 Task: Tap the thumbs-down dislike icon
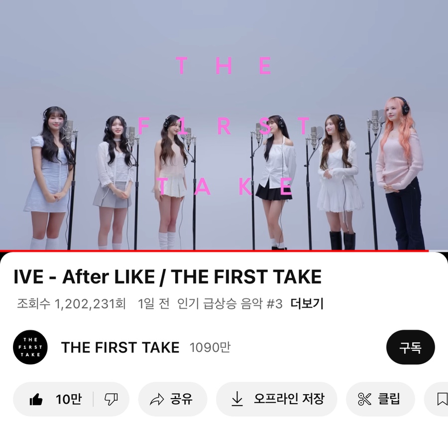[x=111, y=399]
